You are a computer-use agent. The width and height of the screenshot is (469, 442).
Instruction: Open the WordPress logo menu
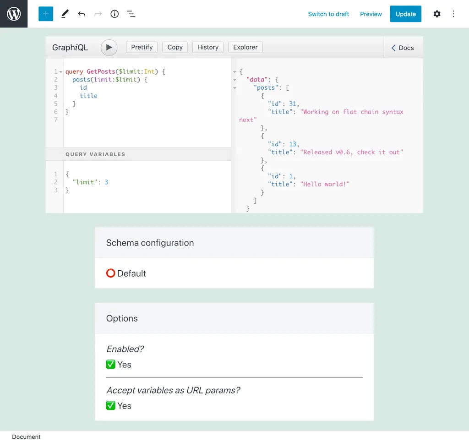point(14,14)
